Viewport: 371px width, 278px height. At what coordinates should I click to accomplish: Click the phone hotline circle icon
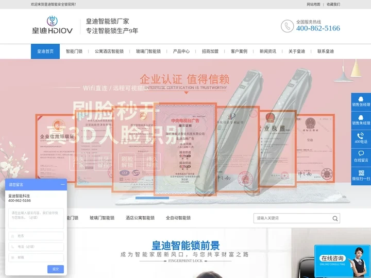287,26
